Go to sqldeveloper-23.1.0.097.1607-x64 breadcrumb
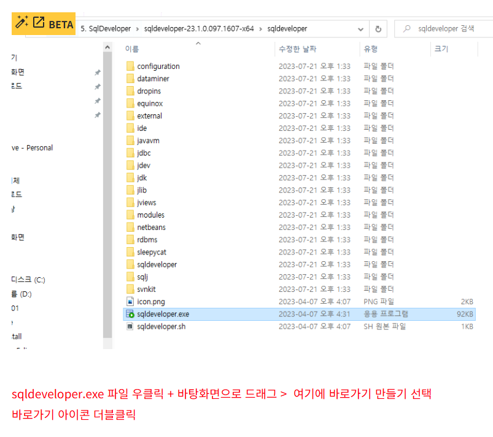The width and height of the screenshot is (493, 437). [x=199, y=29]
